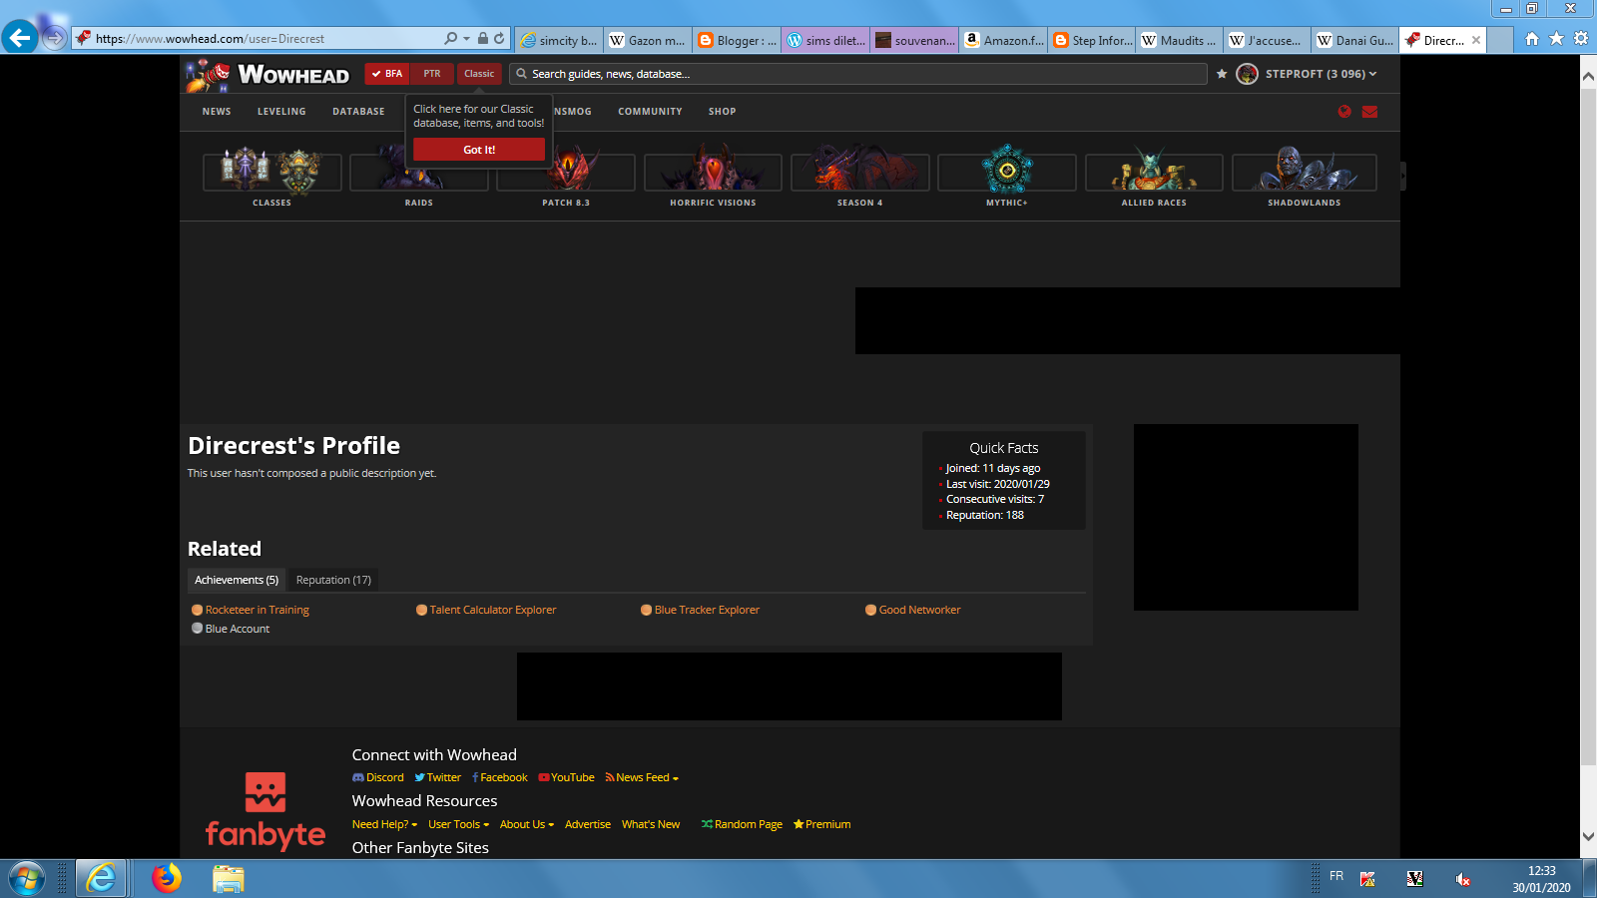The height and width of the screenshot is (898, 1597).
Task: Open the YouTube link
Action: click(x=566, y=778)
